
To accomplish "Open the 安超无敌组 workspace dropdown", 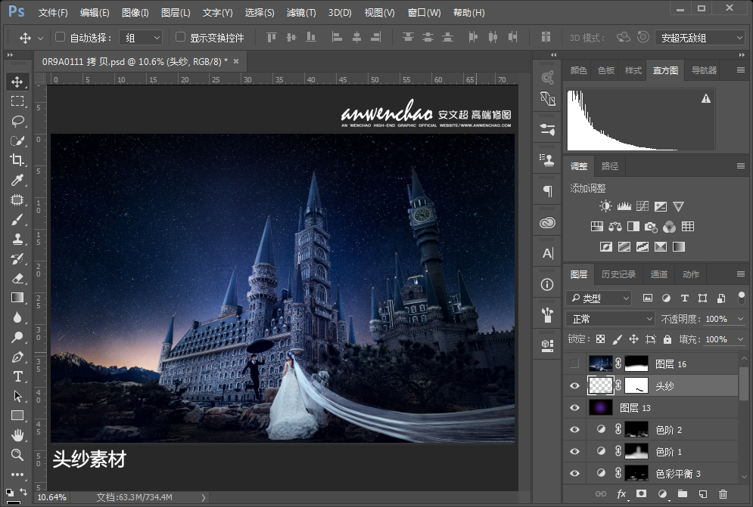I will pyautogui.click(x=700, y=38).
